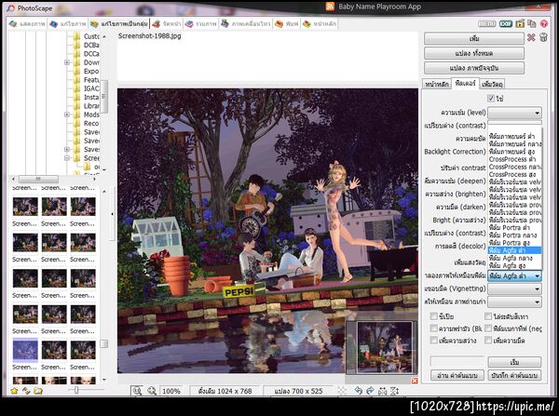Click the Convert All (แปลง ทั้งหมด) button

pos(474,53)
